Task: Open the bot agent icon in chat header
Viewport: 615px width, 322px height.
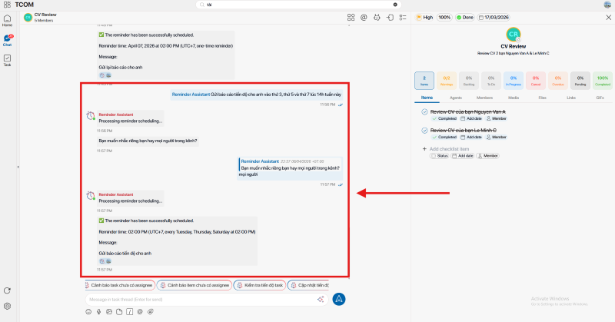Action: [377, 17]
